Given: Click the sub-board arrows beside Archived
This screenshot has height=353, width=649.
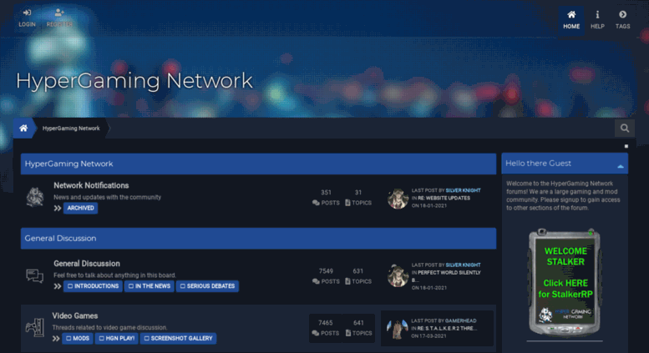Looking at the screenshot, I should tap(57, 209).
